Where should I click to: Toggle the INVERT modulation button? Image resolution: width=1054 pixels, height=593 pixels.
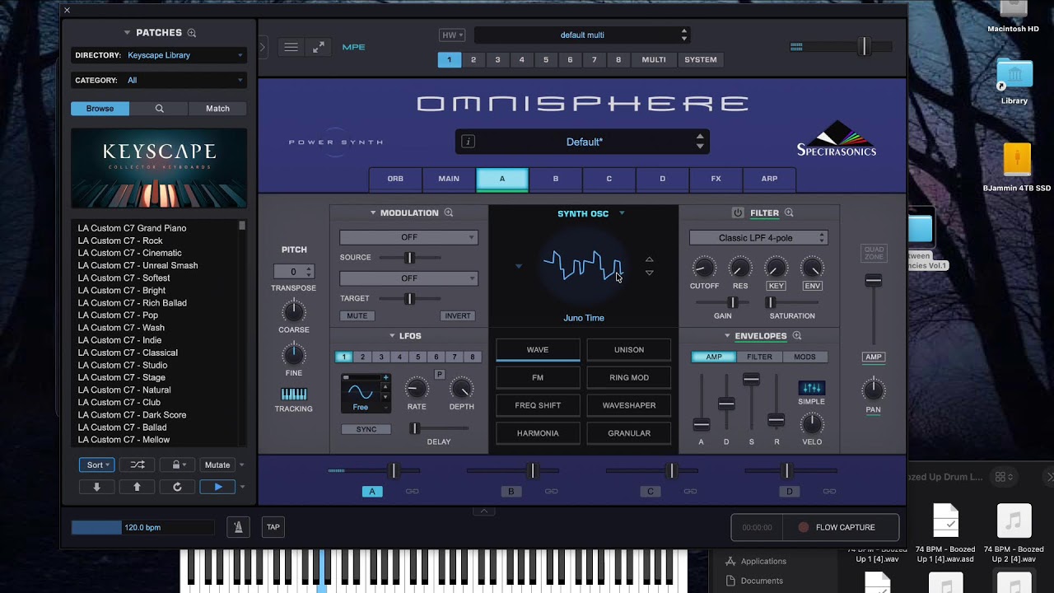[458, 315]
